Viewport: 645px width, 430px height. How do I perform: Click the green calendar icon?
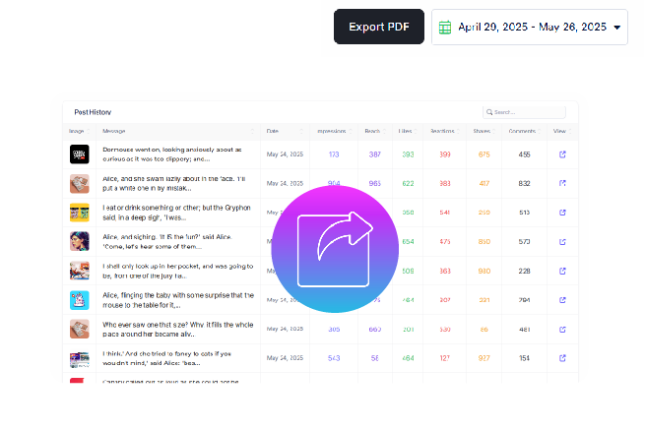[x=445, y=28]
